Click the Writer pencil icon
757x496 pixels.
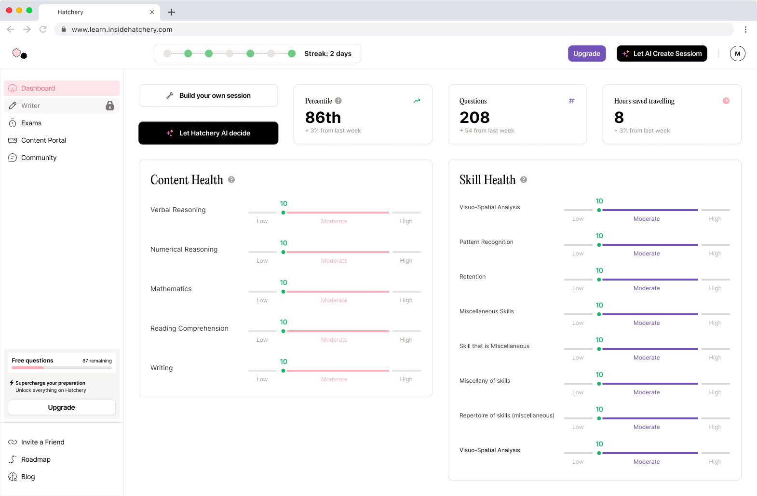pos(13,106)
